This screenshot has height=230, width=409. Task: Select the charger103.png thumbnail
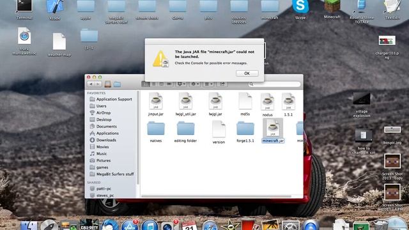point(387,40)
